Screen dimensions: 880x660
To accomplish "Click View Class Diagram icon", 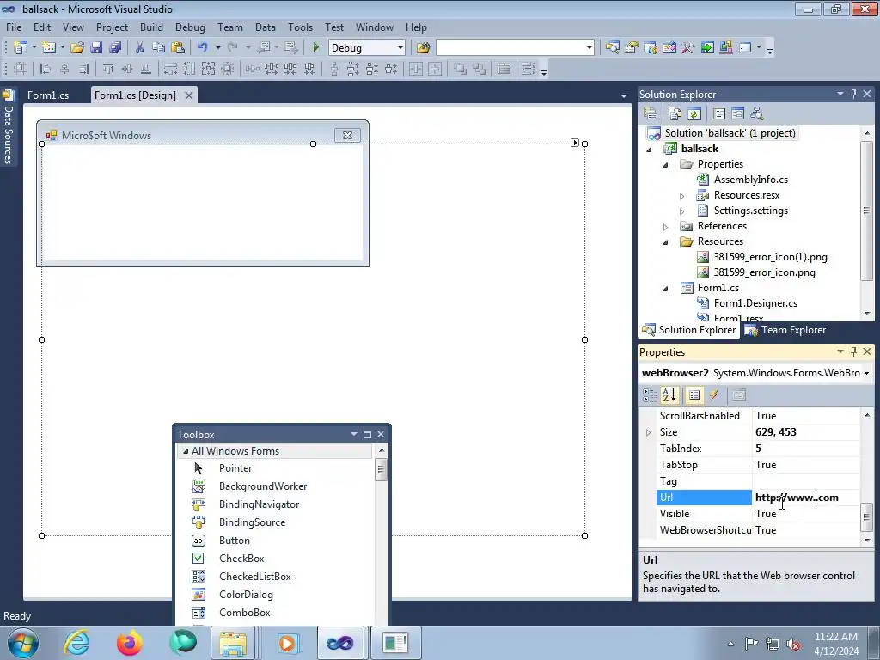I will click(x=756, y=114).
